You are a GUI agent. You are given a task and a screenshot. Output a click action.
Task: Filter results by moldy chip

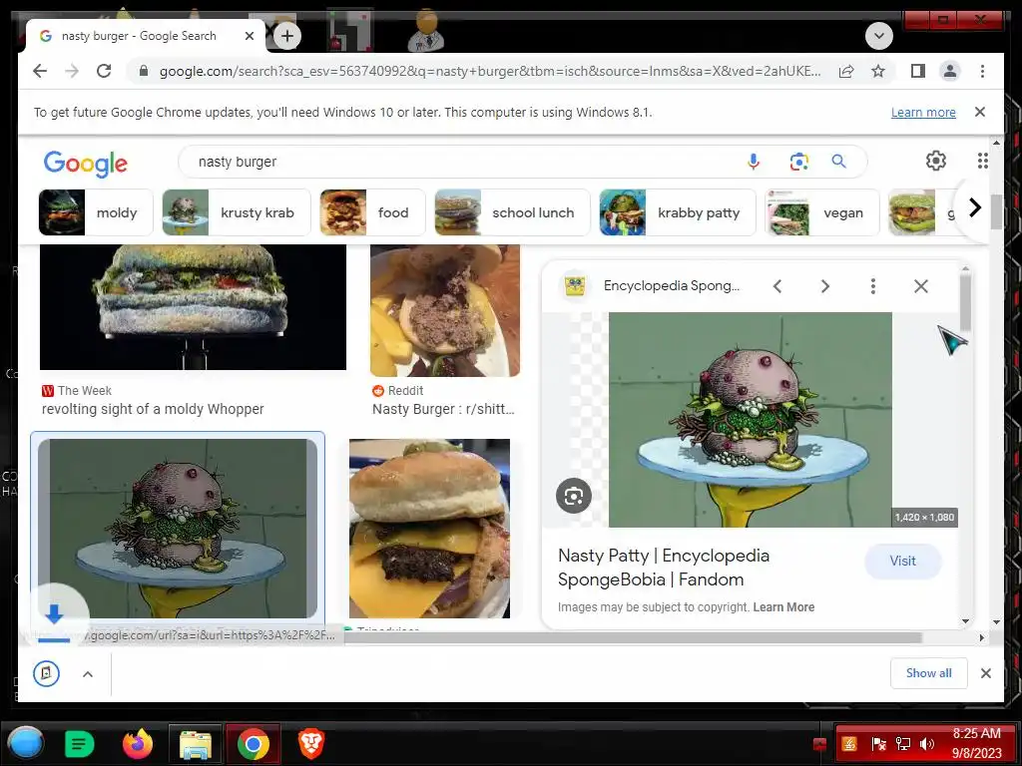[96, 212]
